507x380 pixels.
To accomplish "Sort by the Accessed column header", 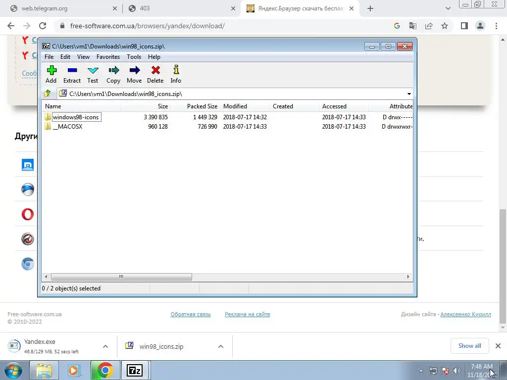I will 344,106.
